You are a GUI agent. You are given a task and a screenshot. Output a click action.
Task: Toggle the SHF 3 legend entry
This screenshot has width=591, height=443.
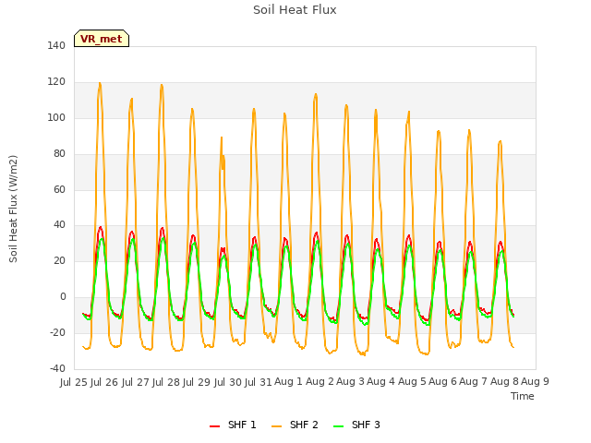(x=356, y=425)
